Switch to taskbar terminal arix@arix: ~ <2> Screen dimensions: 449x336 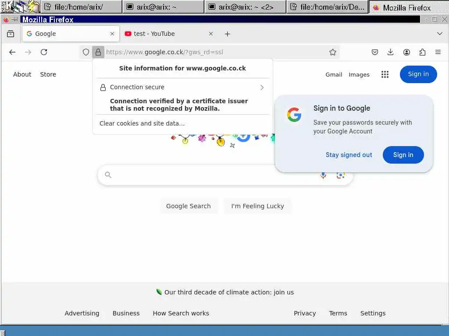click(x=246, y=7)
